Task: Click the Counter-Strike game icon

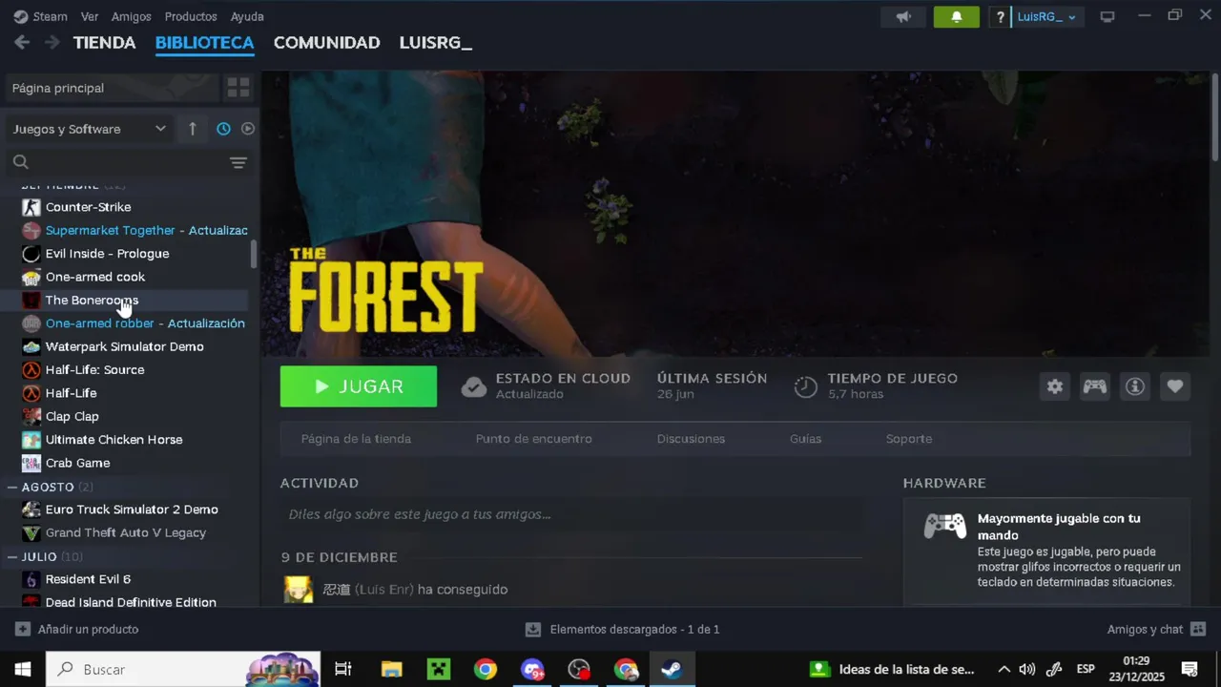Action: [x=31, y=207]
